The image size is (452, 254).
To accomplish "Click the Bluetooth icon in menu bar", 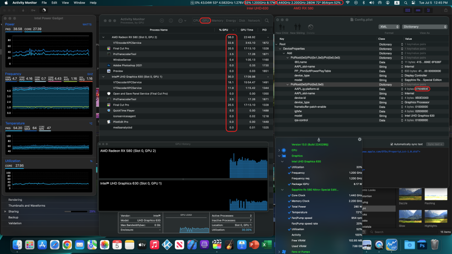I will (363, 3).
